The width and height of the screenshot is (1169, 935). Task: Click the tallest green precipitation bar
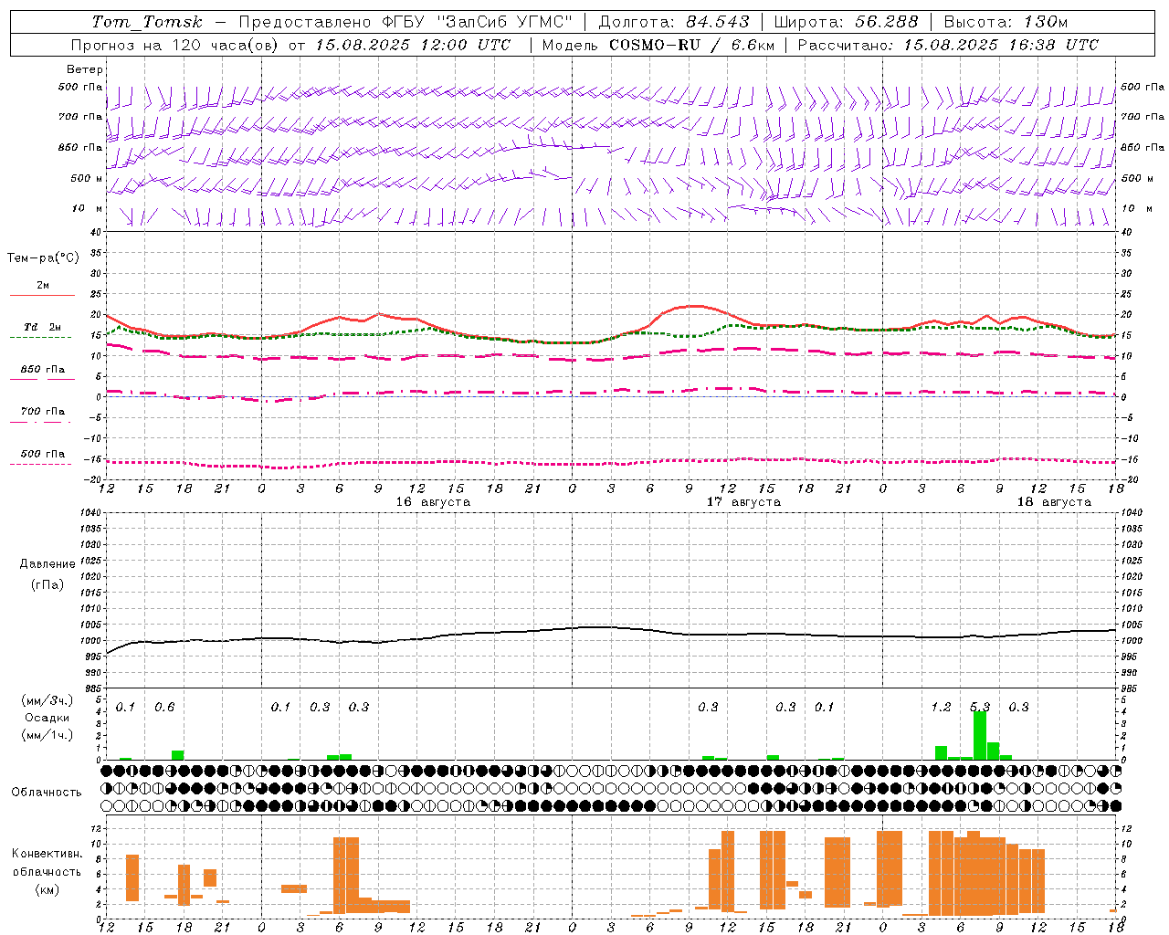(x=980, y=735)
